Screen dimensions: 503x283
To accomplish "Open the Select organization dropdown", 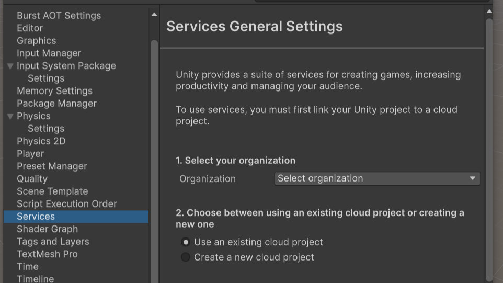I will [376, 178].
